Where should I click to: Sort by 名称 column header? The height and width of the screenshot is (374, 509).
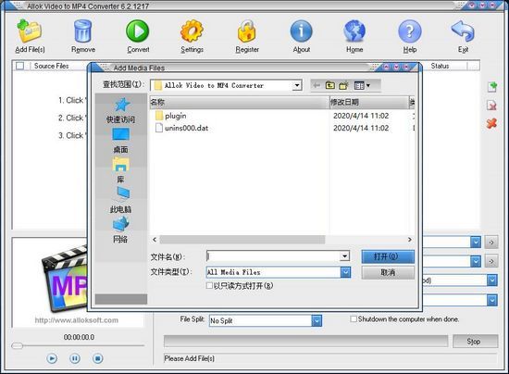click(x=240, y=102)
